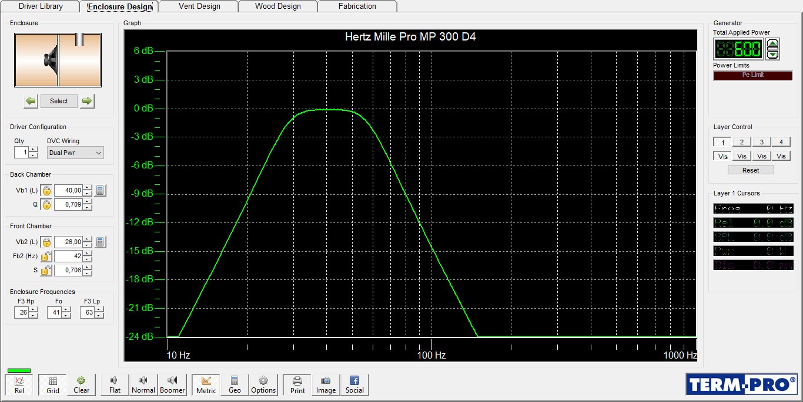803x402 pixels.
Task: Click the 600 watt power display
Action: point(739,49)
